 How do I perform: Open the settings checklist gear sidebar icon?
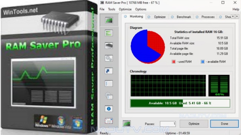109,96
